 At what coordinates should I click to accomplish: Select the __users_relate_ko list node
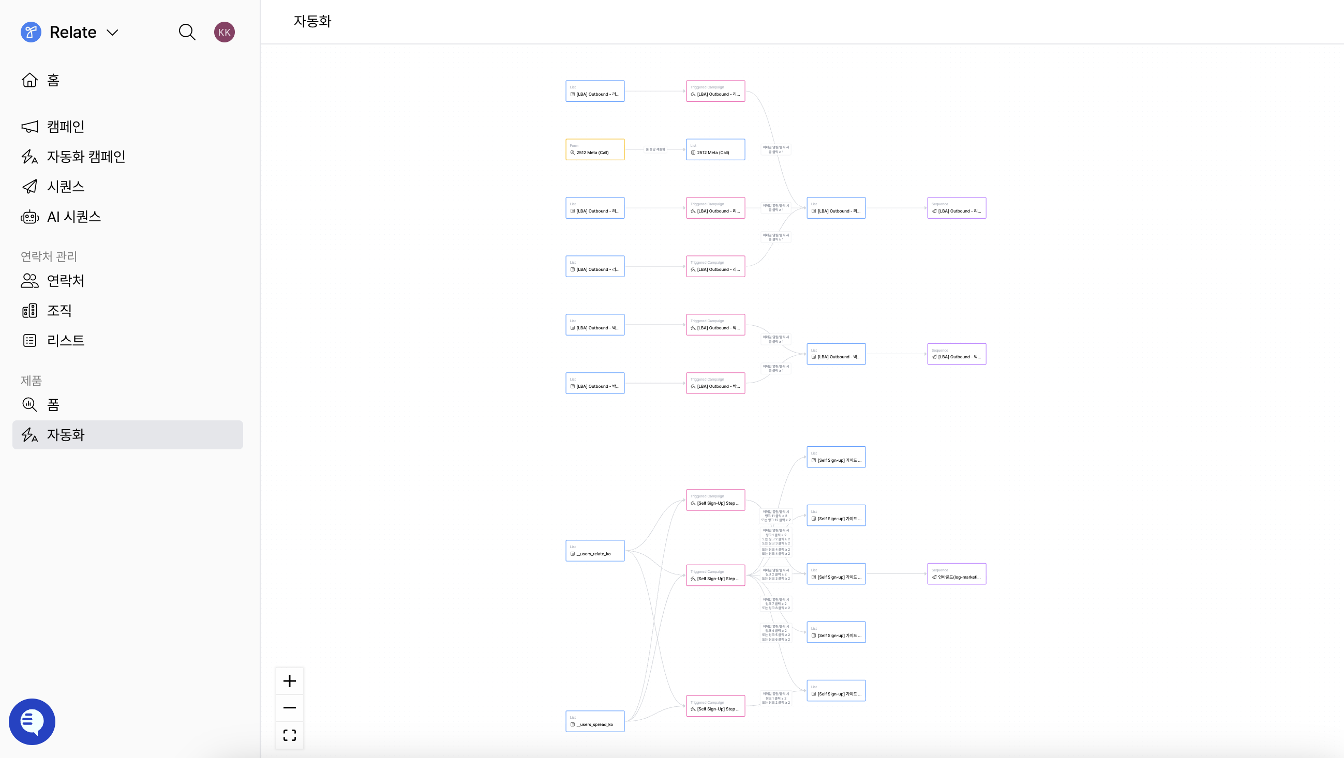coord(595,551)
